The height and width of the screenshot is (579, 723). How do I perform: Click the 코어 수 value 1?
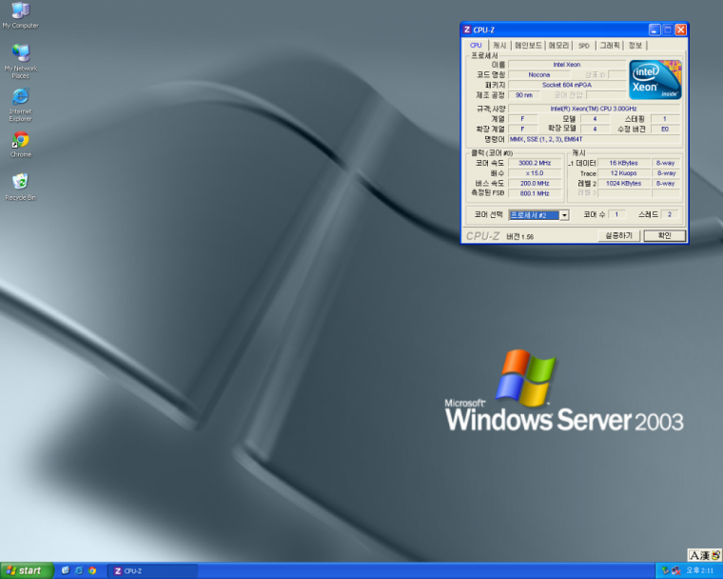(616, 214)
